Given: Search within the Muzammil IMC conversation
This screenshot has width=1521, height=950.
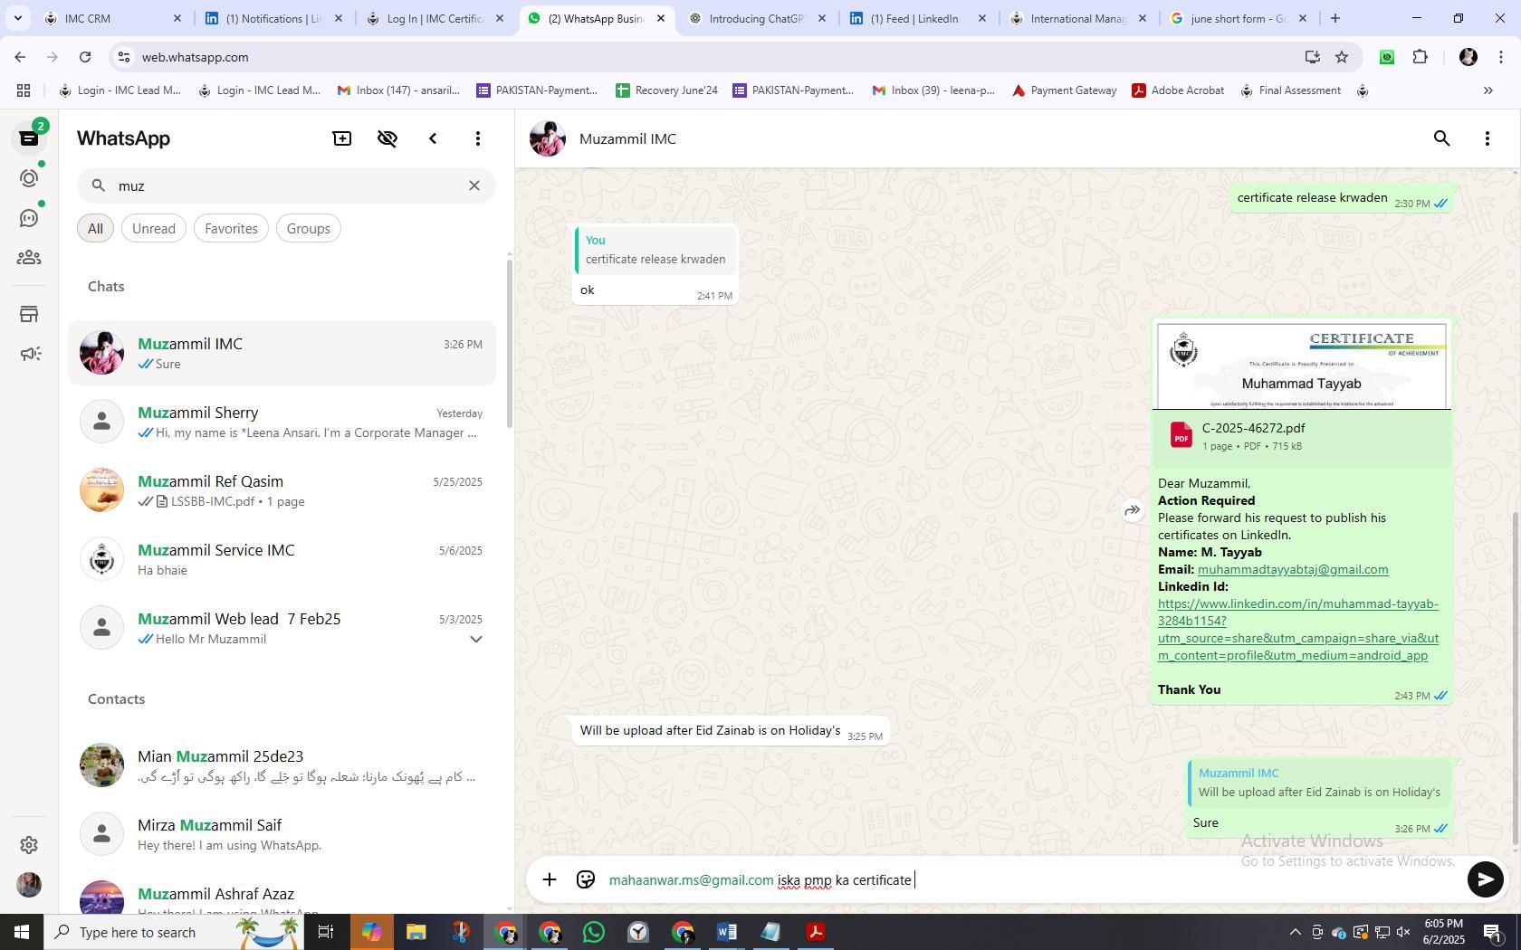Looking at the screenshot, I should click(x=1442, y=138).
